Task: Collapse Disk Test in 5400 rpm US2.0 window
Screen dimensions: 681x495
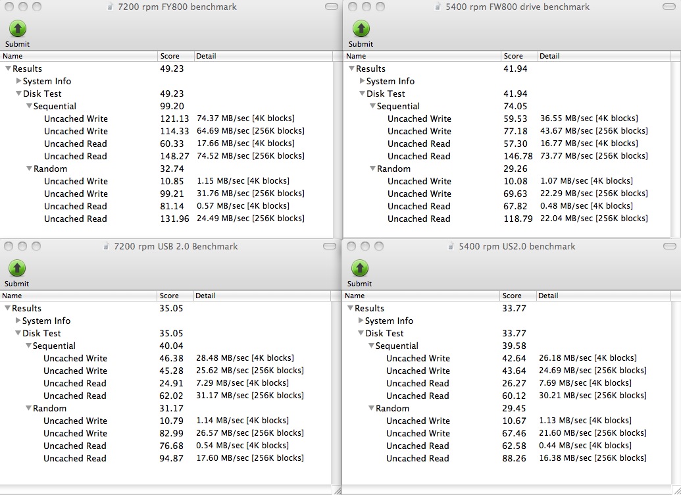Action: coord(361,333)
